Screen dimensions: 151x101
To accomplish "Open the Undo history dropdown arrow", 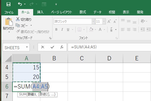I will point(25,4).
